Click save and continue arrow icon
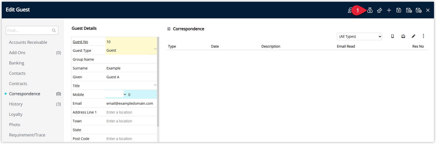The image size is (436, 144). [409, 10]
